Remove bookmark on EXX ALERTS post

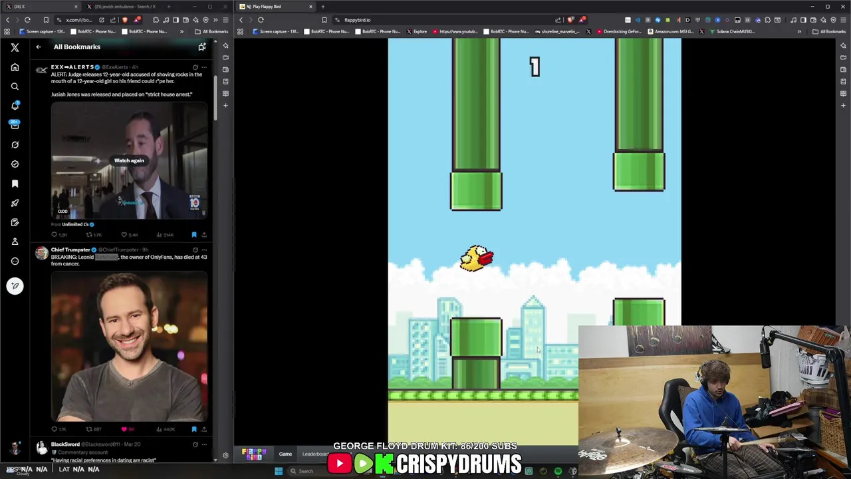tap(194, 235)
